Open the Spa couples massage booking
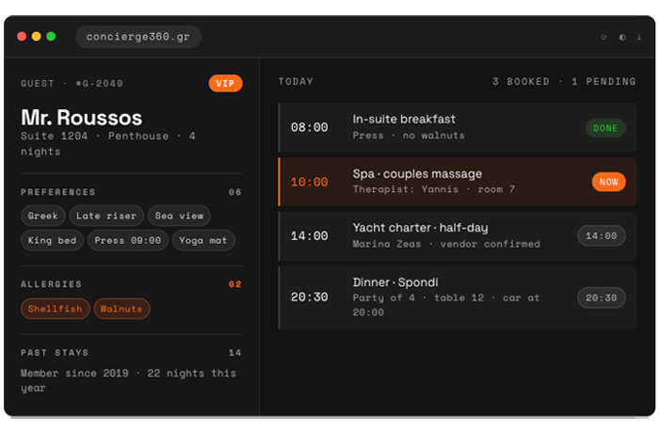The height and width of the screenshot is (433, 660). tap(458, 182)
